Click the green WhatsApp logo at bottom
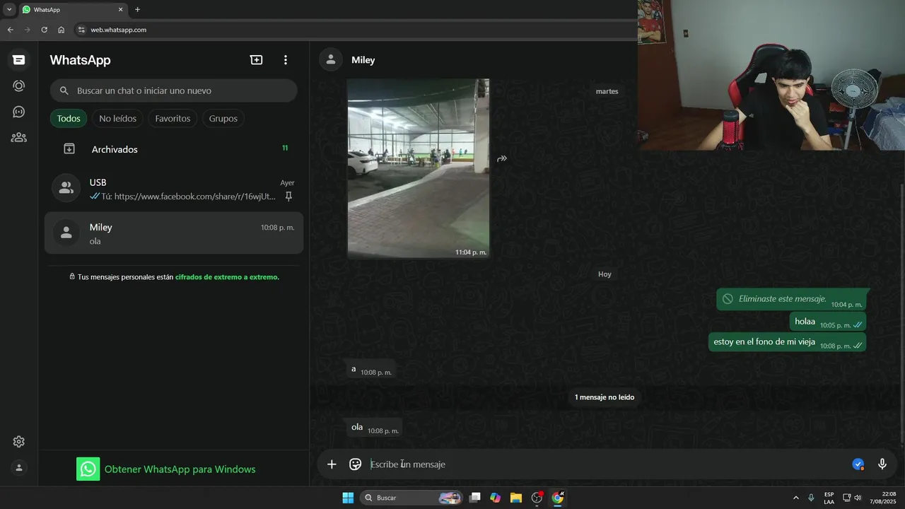Viewport: 905px width, 509px height. click(88, 469)
